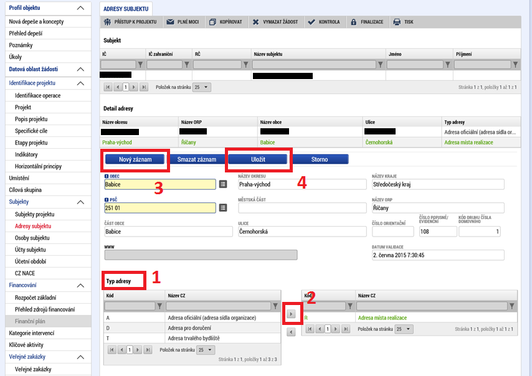Image resolution: width=532 pixels, height=376 pixels.
Task: Collapse the Profil objektu section
Action: click(80, 8)
